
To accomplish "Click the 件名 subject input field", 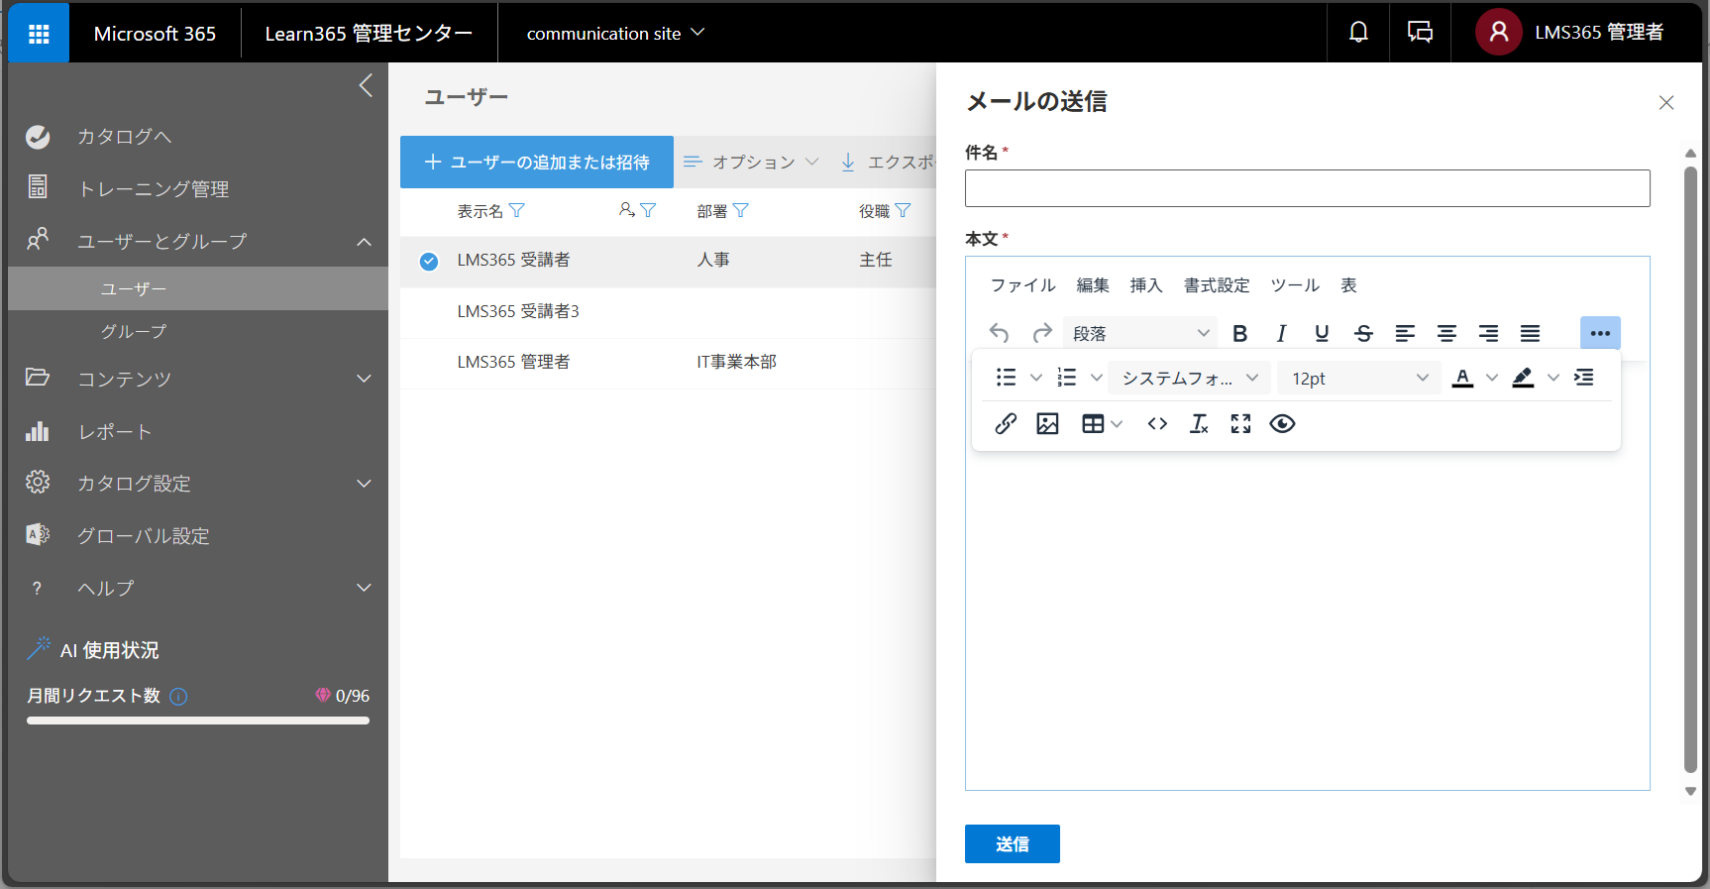I will click(1308, 188).
